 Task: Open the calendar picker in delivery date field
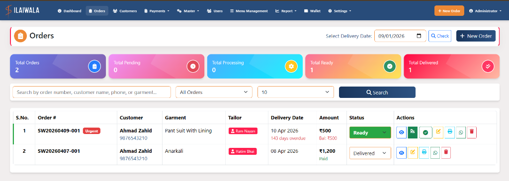(x=419, y=36)
